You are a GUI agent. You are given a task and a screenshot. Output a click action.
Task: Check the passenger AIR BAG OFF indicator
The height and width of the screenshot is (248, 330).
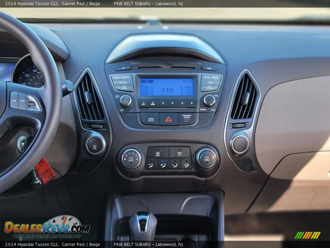coord(187,119)
